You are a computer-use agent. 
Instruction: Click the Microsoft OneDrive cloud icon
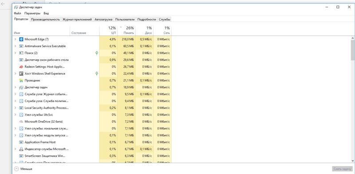(21, 121)
